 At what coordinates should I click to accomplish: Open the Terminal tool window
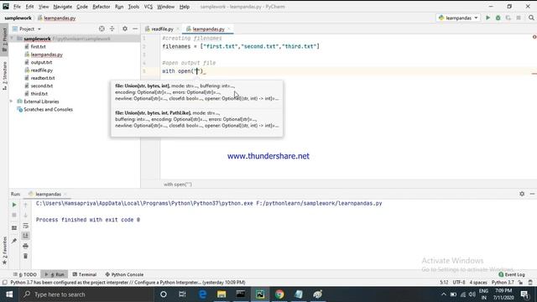tap(85, 274)
